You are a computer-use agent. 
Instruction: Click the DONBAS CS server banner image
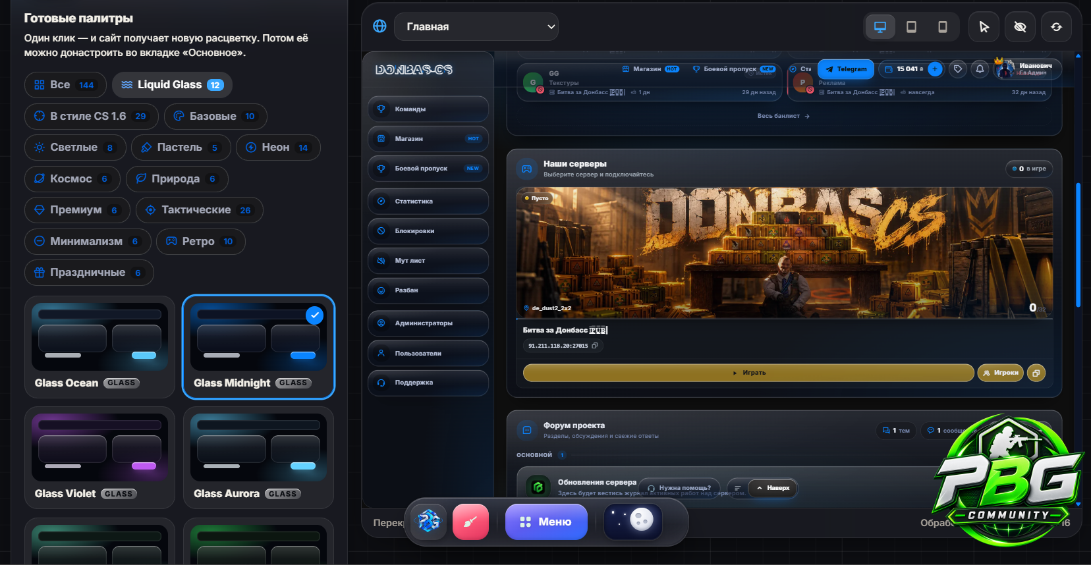784,253
